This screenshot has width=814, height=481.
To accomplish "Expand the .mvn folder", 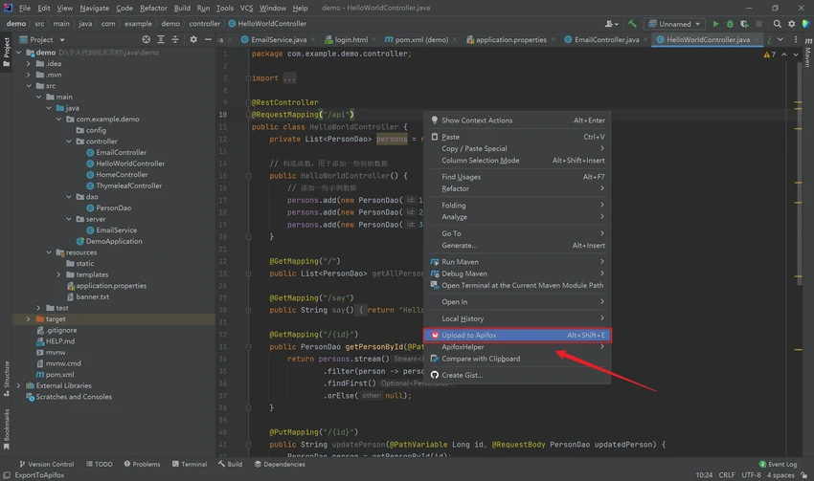I will (29, 75).
